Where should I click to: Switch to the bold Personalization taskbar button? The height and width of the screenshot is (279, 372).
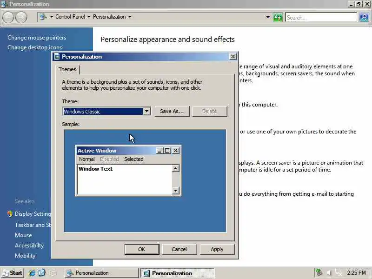178,273
